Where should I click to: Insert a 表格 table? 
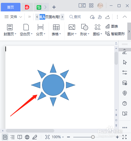pyautogui.click(x=56, y=30)
